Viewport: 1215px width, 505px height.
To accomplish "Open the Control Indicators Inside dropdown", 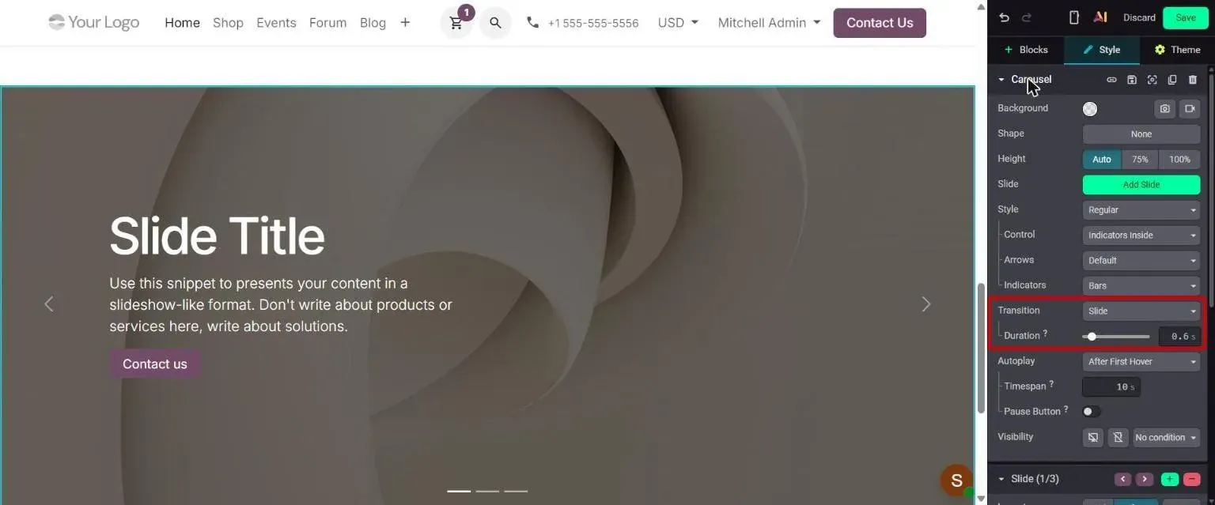I will pos(1141,236).
